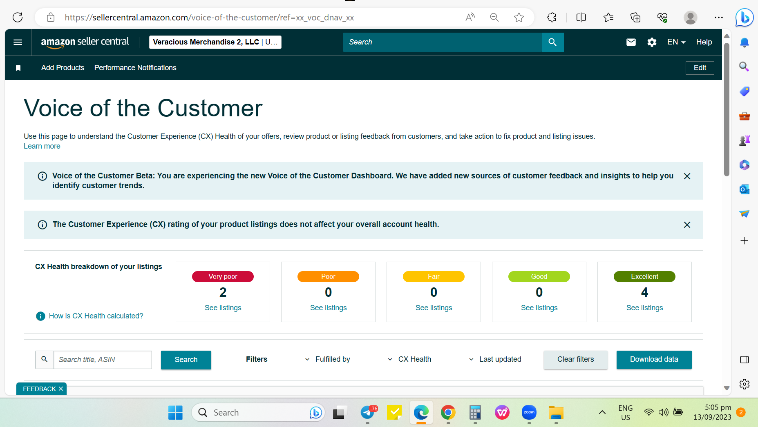Click the teal Search button for listings

click(x=186, y=360)
